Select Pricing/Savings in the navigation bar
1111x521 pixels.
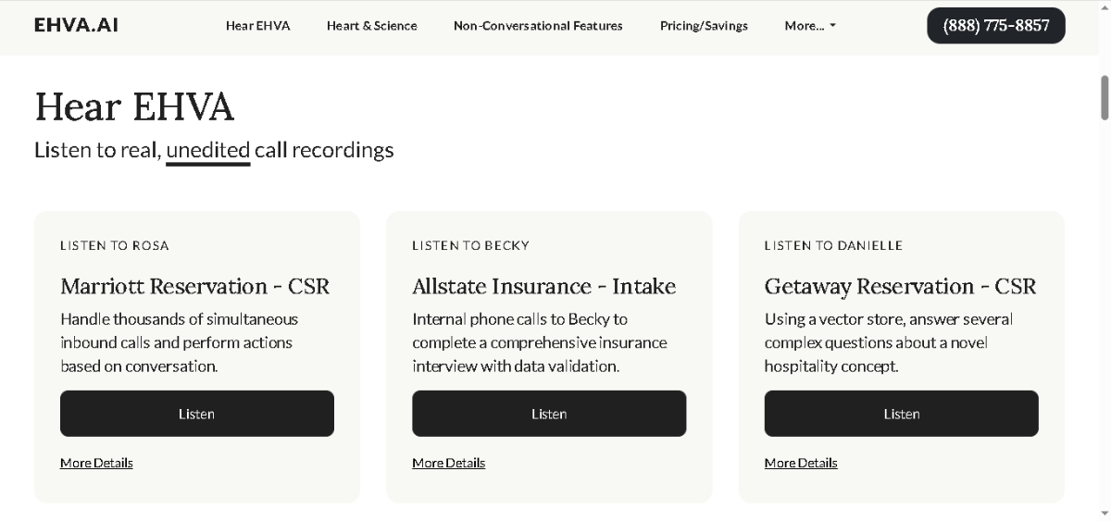coord(704,26)
